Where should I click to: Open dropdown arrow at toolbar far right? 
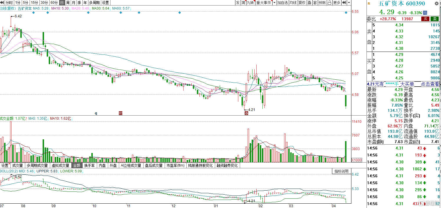coord(349,3)
